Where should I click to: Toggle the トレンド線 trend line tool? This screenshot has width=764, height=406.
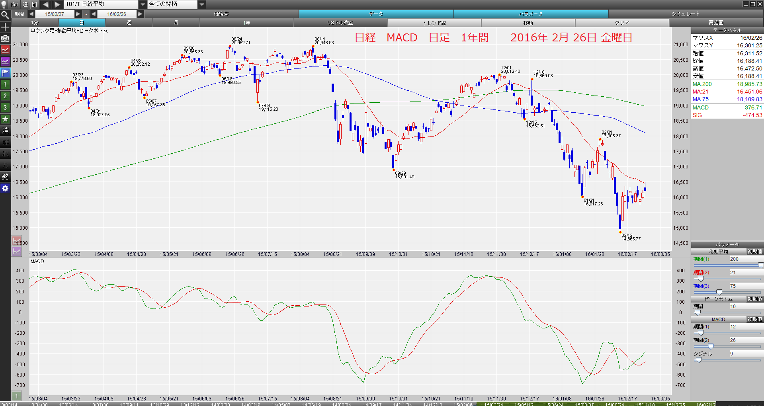pos(434,23)
